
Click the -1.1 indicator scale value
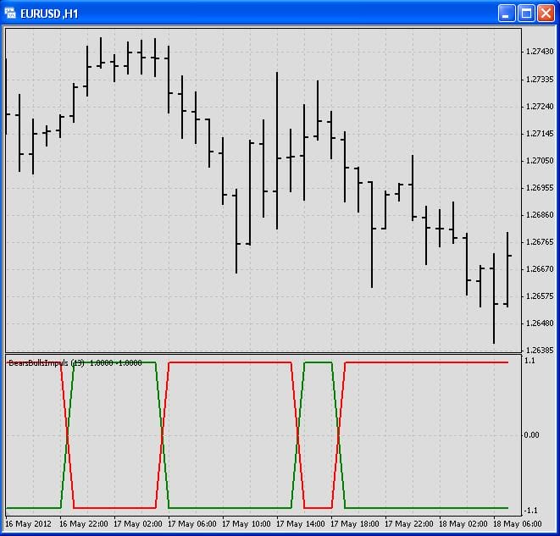(532, 510)
